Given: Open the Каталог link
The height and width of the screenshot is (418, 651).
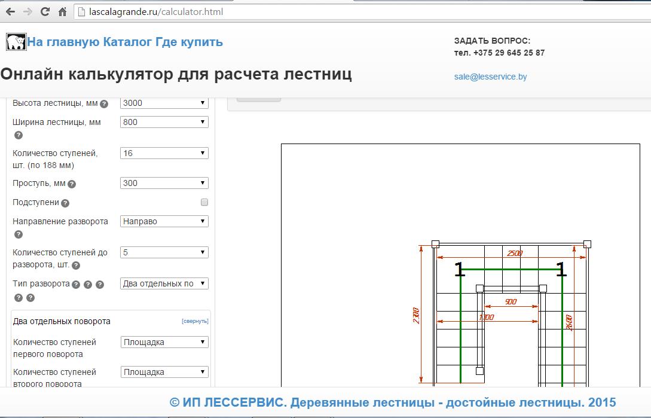Looking at the screenshot, I should (x=127, y=42).
